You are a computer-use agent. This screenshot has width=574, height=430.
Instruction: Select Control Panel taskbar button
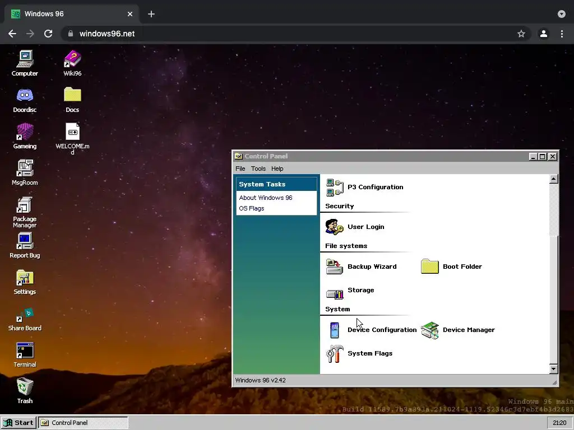[84, 423]
